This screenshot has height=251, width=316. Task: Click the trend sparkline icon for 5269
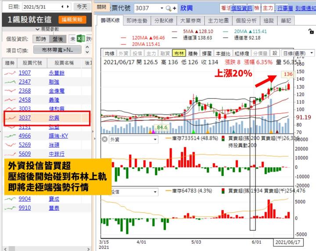[x=10, y=145]
